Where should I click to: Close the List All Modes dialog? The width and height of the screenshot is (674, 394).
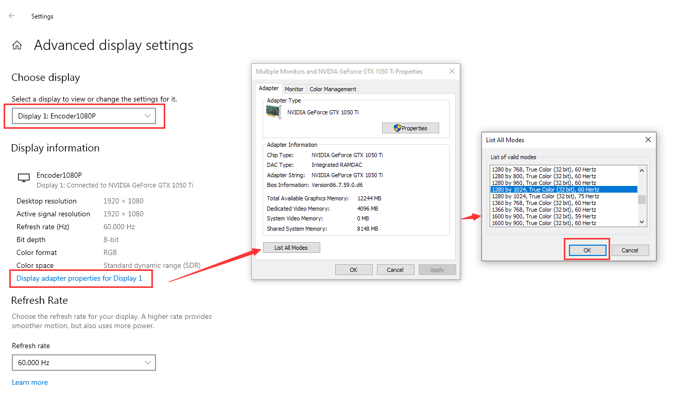(x=648, y=140)
